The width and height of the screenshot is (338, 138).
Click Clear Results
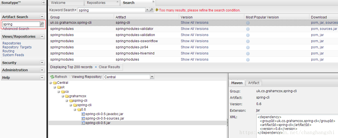pos(109,67)
